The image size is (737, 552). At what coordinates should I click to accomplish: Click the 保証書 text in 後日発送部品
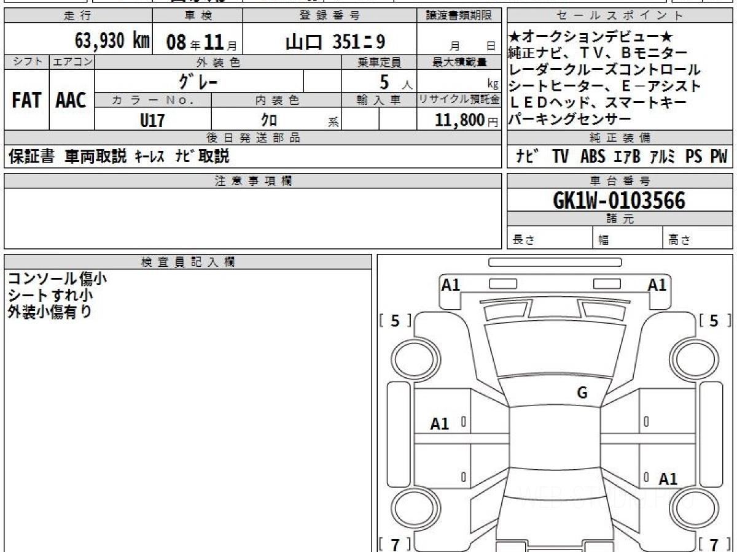point(32,157)
